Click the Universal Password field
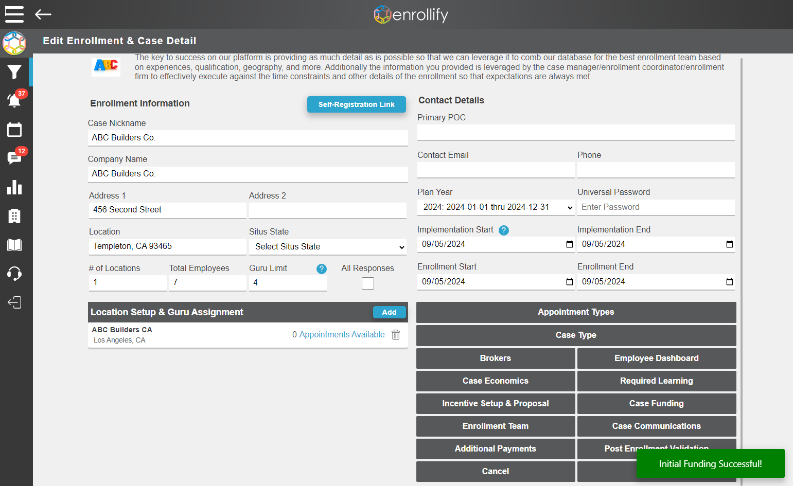This screenshot has width=793, height=486. click(x=656, y=207)
